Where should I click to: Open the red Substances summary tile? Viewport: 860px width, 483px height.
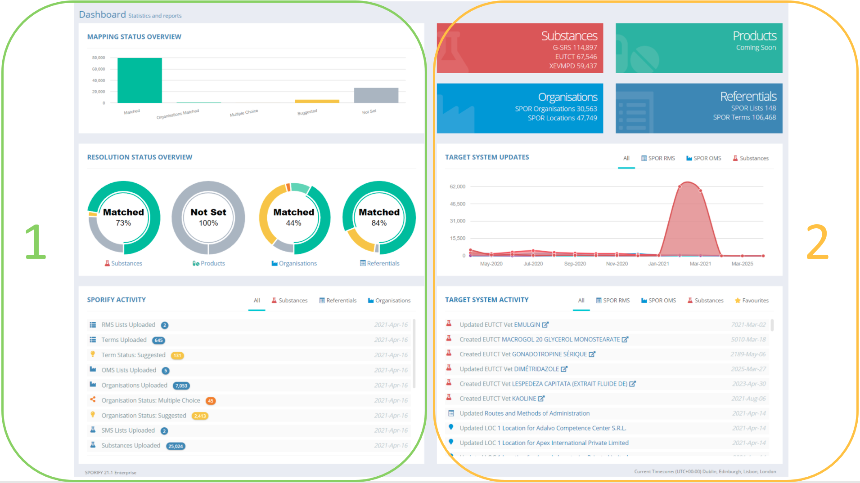point(520,48)
